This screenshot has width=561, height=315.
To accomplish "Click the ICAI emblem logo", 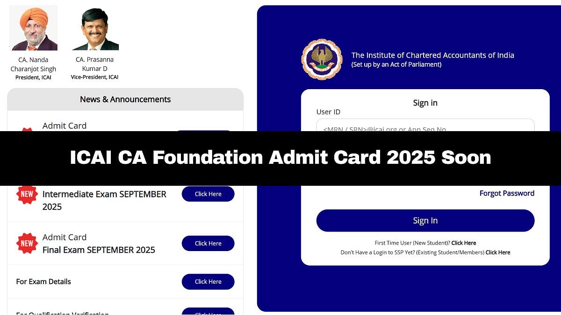I will point(322,59).
